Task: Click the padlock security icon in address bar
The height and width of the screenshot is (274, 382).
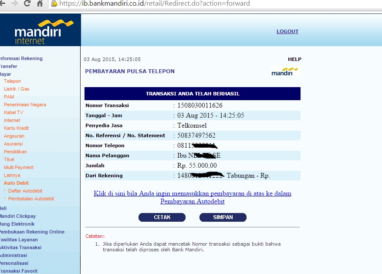Action: 54,3
